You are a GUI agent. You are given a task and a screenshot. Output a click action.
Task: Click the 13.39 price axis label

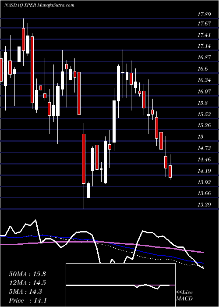pos(204,205)
